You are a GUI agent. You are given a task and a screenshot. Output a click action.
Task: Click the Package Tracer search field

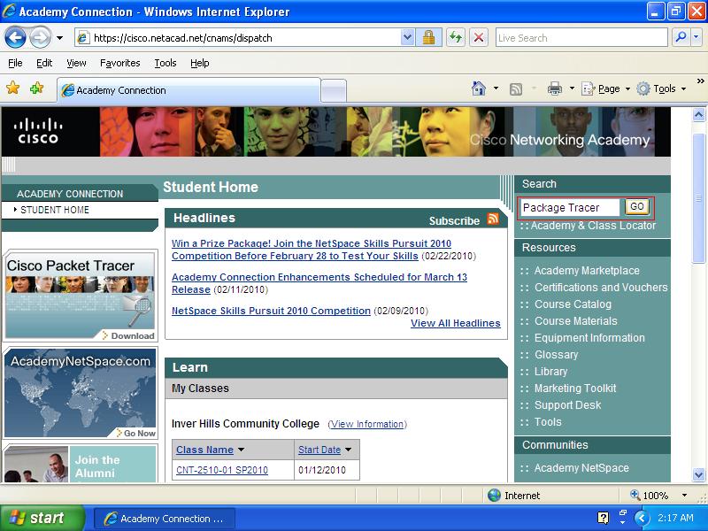point(570,208)
